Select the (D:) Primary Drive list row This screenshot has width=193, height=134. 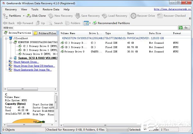coord(74,47)
